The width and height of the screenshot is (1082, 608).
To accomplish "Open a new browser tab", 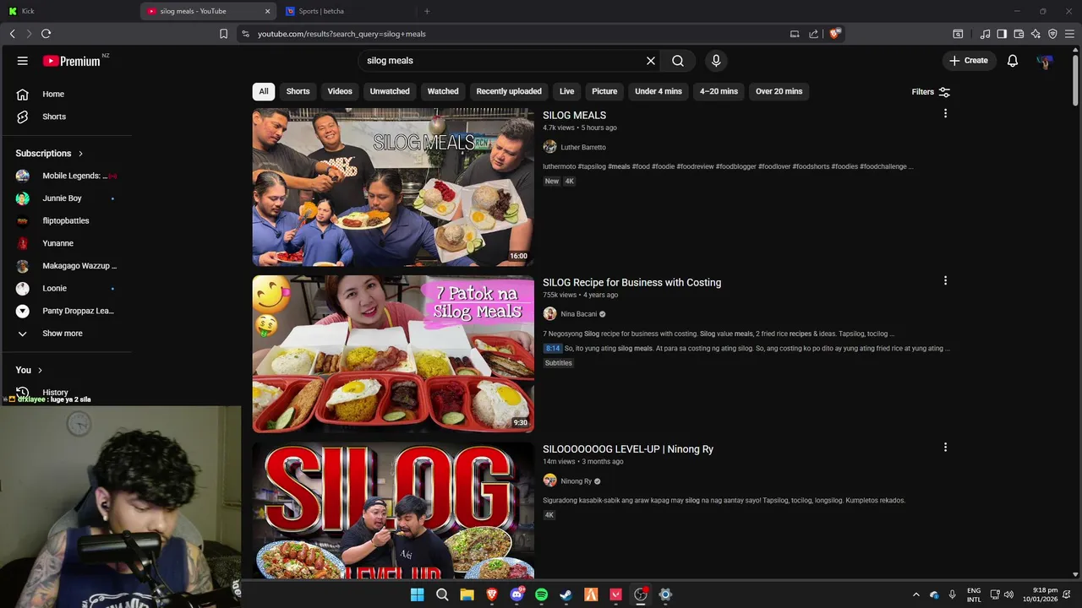I will pyautogui.click(x=427, y=11).
